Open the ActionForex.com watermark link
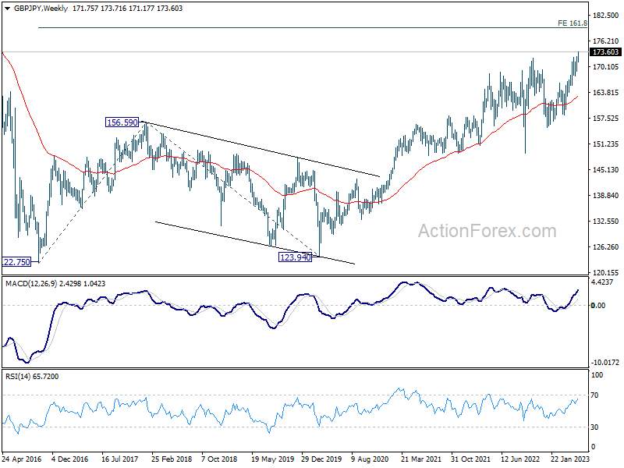This screenshot has width=624, height=468. click(x=487, y=231)
